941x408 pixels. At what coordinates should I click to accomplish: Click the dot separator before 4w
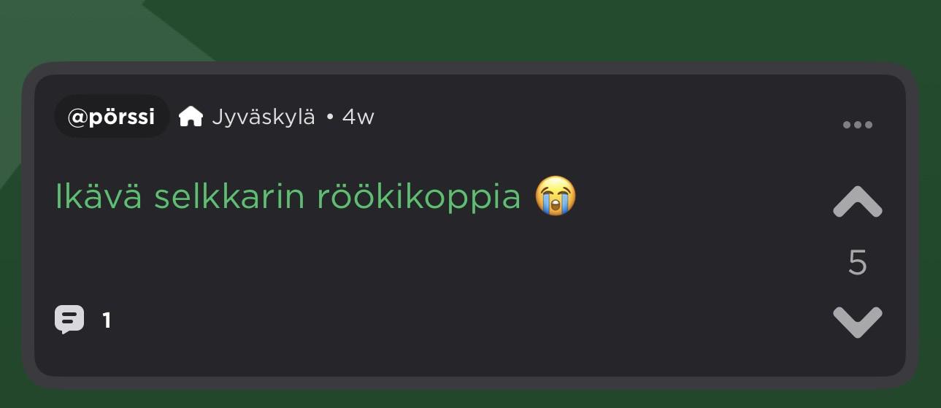(x=330, y=118)
